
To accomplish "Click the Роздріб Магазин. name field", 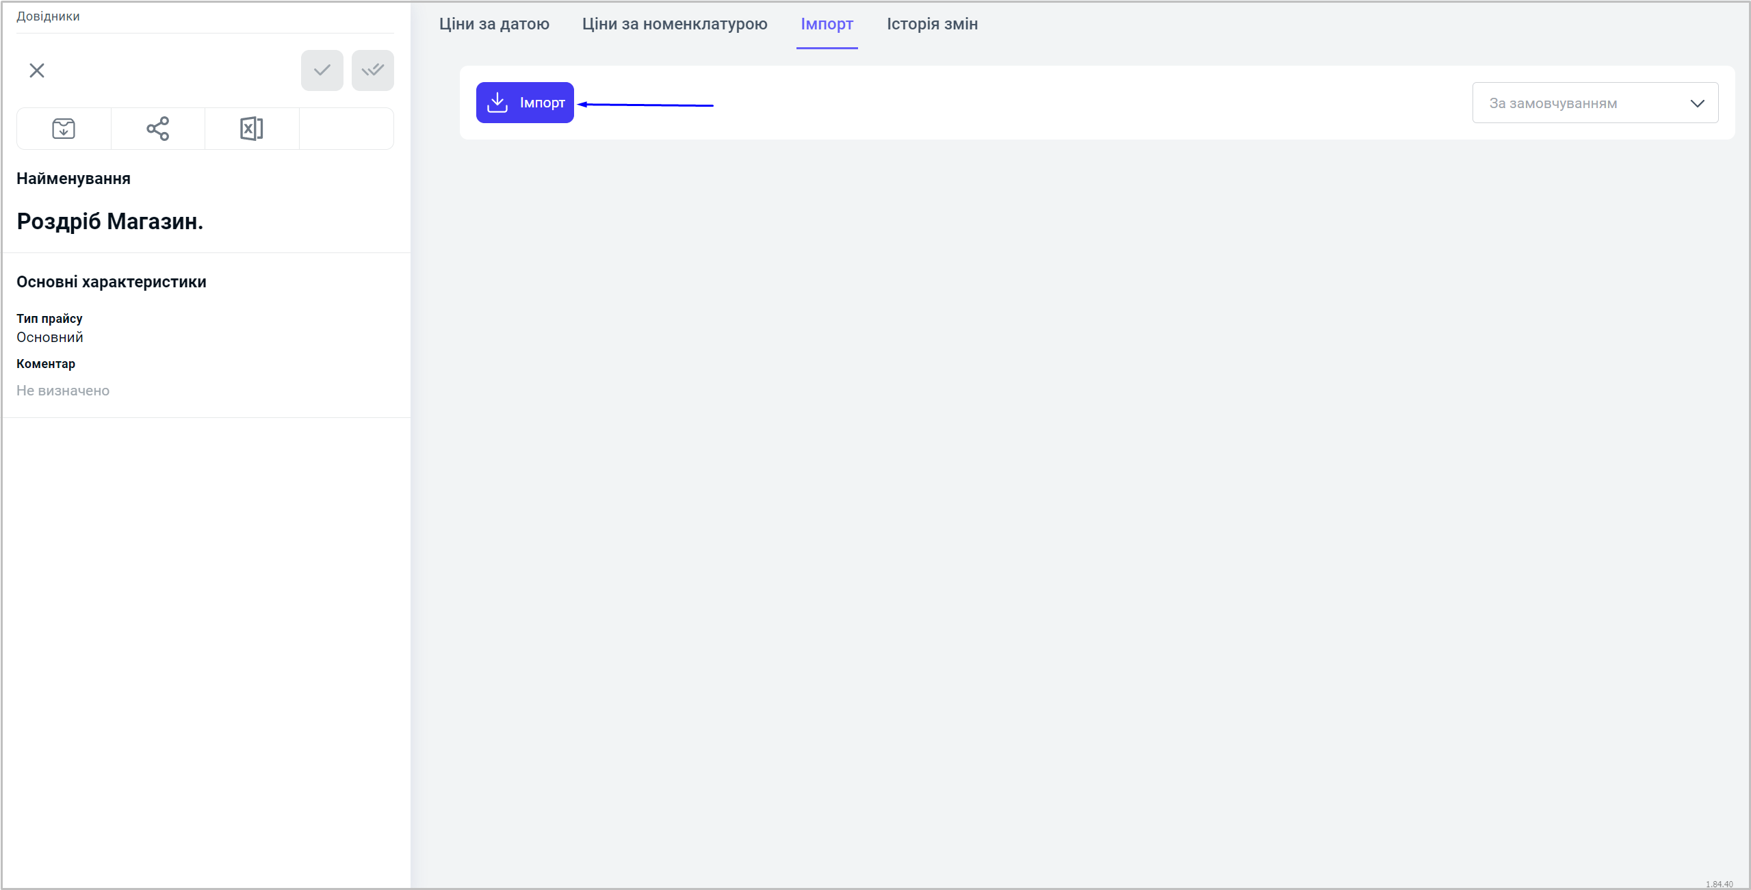I will pyautogui.click(x=110, y=222).
